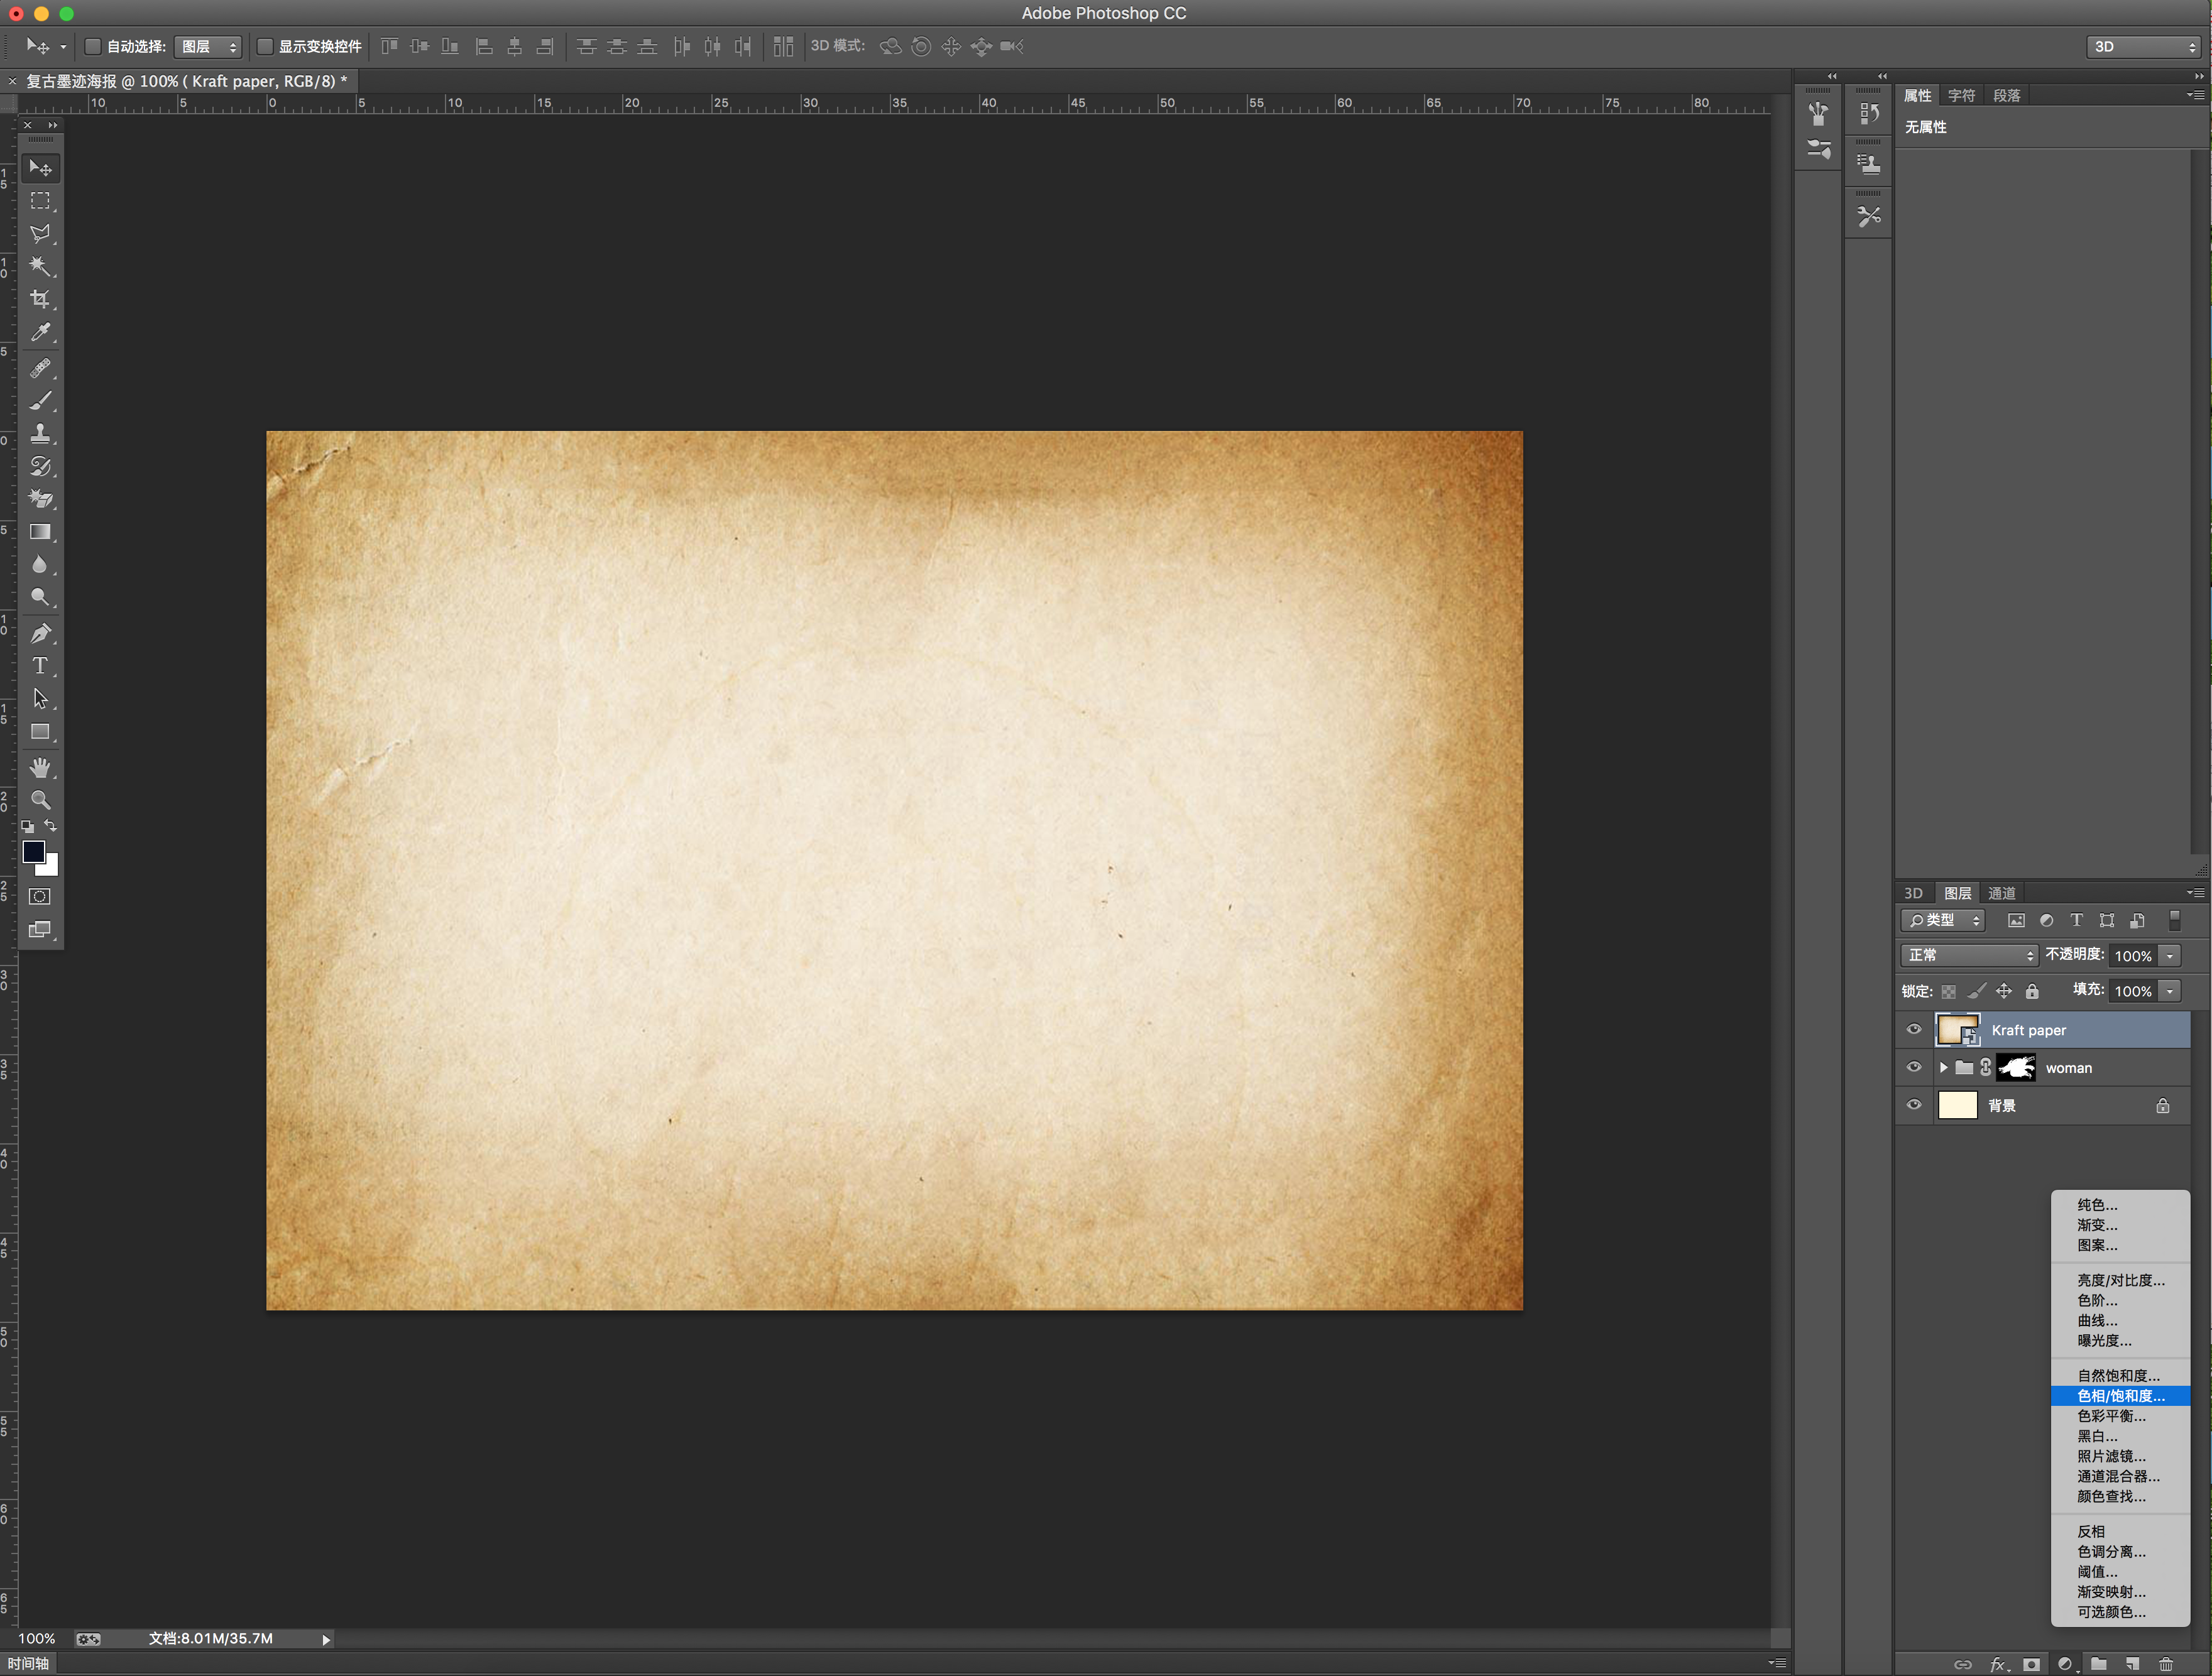Click the delete layer trash icon
Viewport: 2212px width, 1676px height.
[x=2165, y=1664]
